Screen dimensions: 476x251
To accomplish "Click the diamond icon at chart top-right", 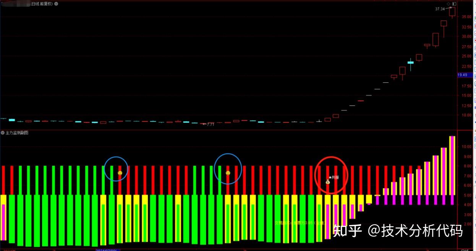I will pos(448,4).
